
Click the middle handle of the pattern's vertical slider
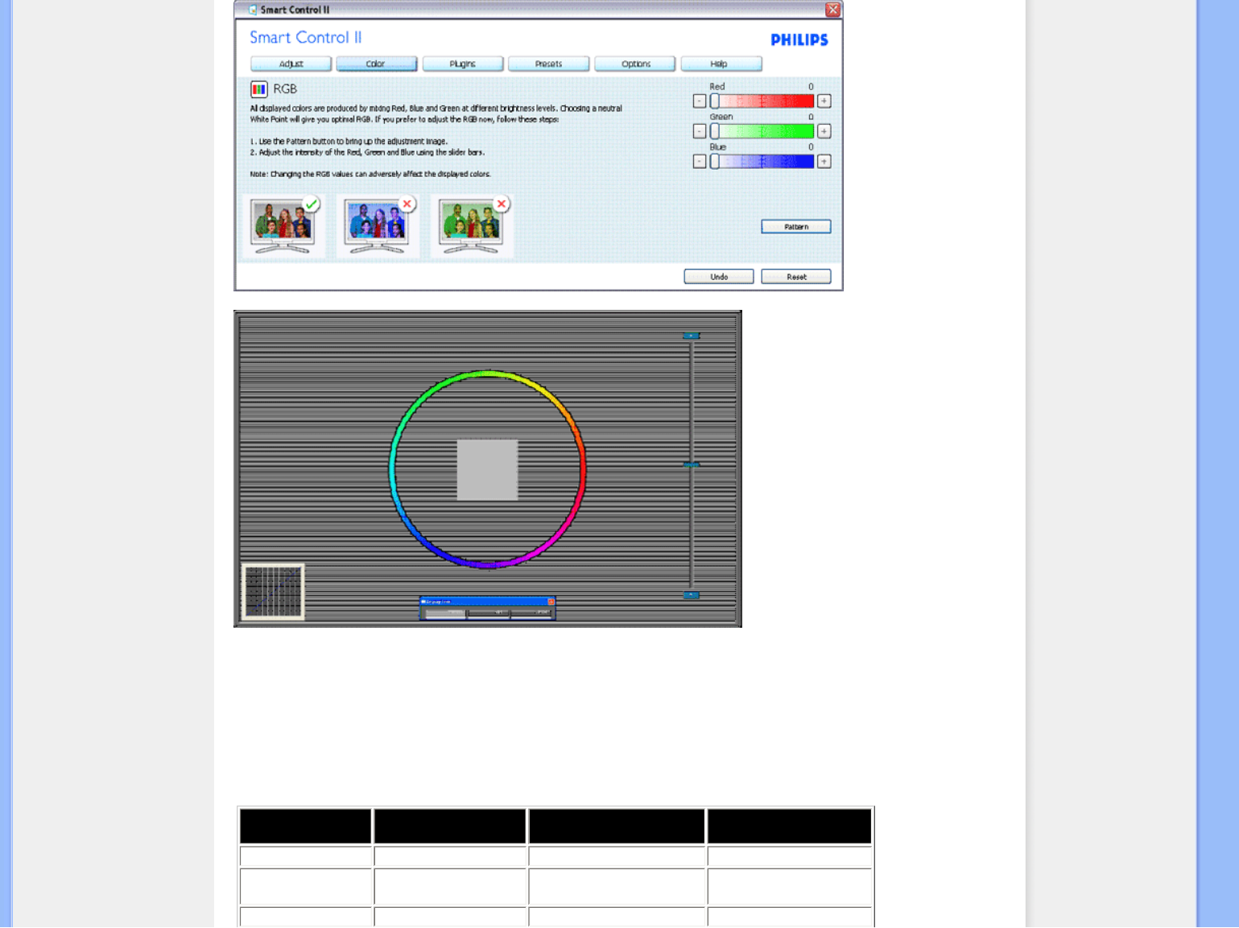point(692,465)
